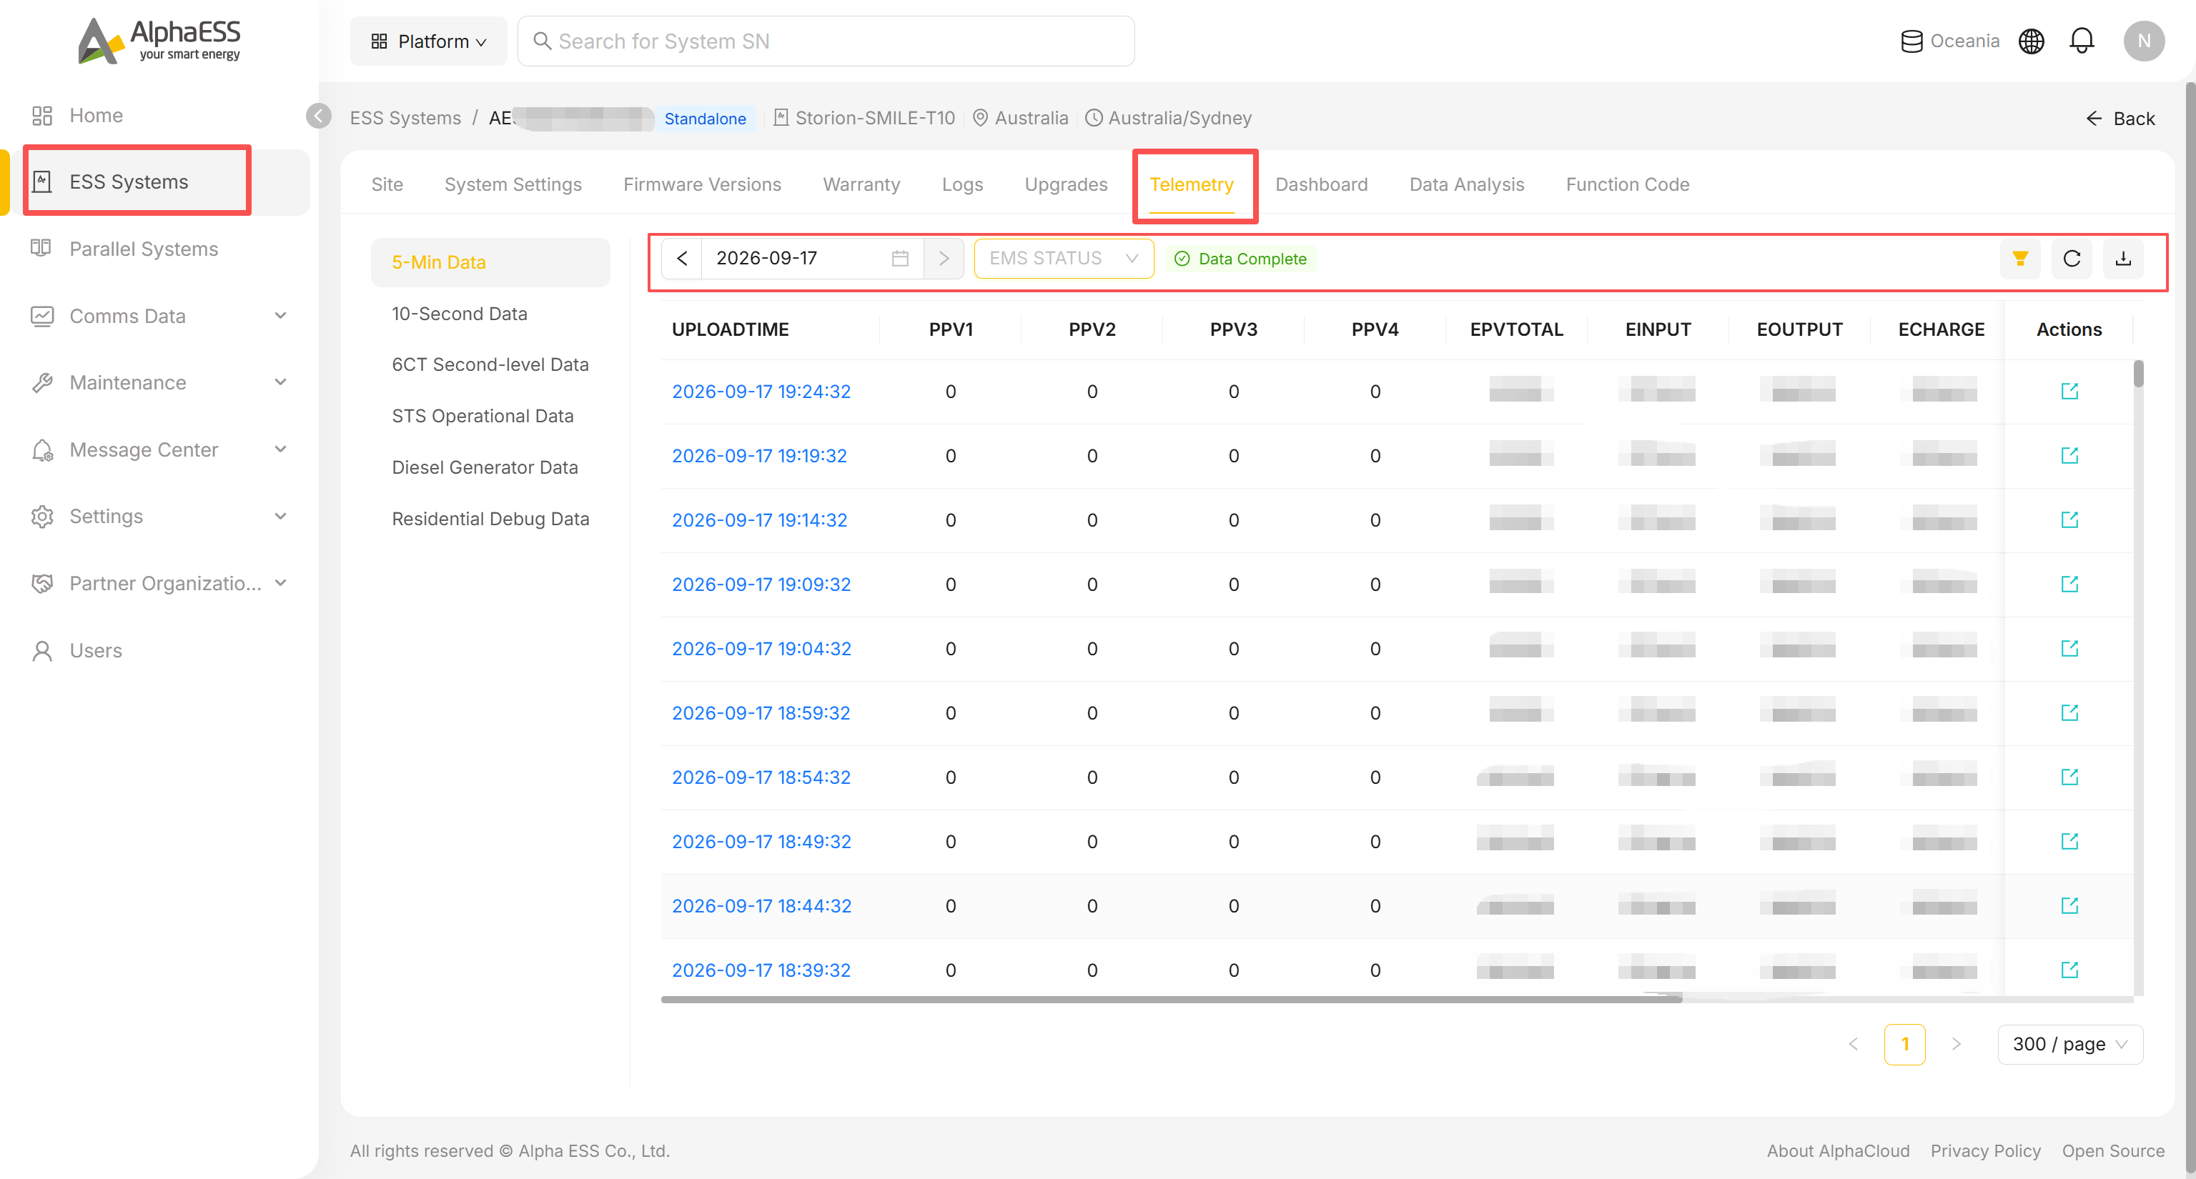Open details for the 18:49:32 row

2069,842
